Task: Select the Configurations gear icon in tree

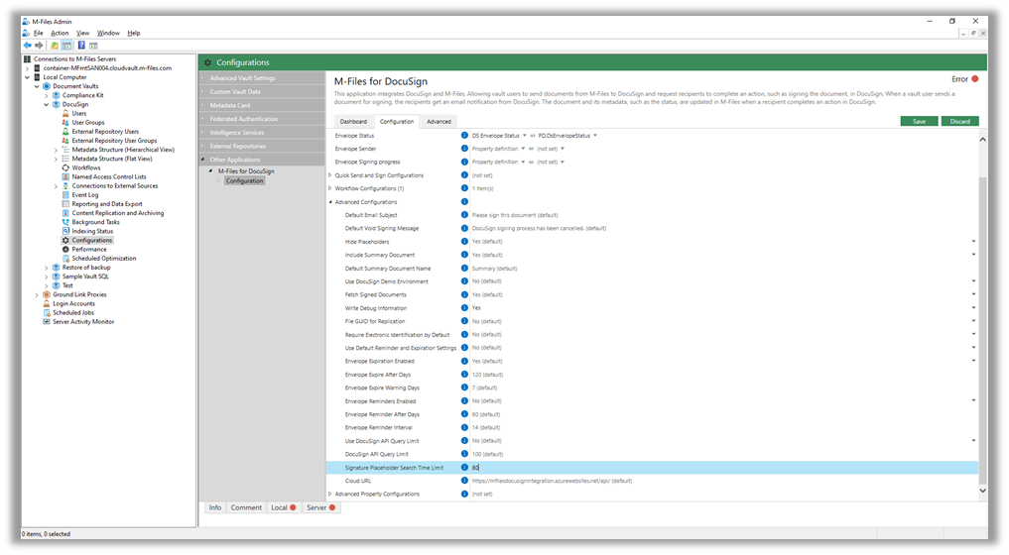Action: point(65,240)
